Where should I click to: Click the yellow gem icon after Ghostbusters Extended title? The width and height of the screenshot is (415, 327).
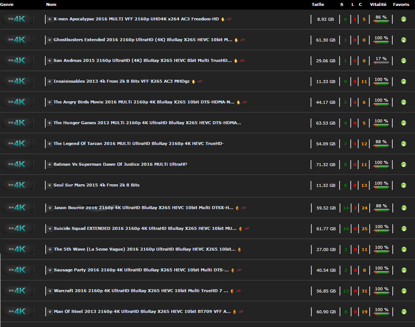236,40
